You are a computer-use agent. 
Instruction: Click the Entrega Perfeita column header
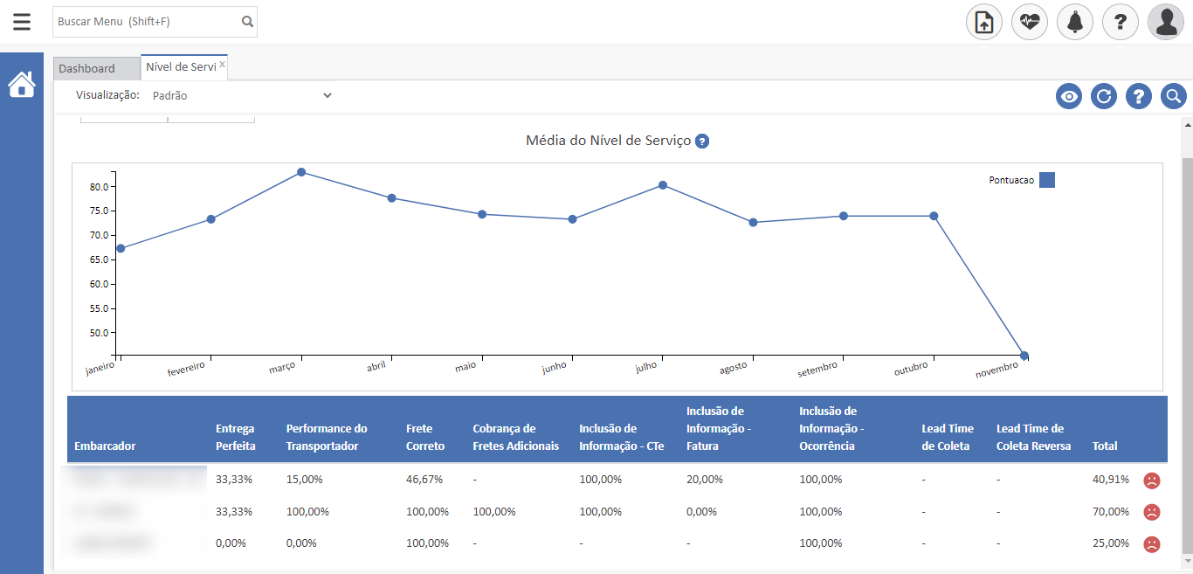236,437
